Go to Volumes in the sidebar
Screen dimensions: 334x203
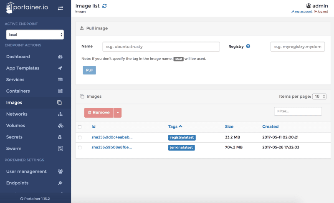click(15, 126)
